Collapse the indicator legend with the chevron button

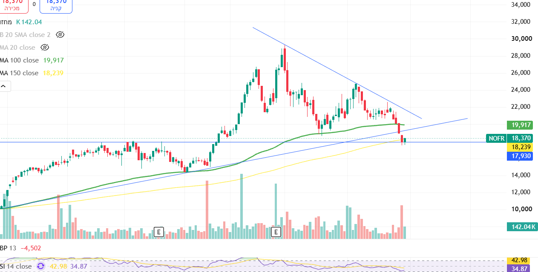click(4, 86)
